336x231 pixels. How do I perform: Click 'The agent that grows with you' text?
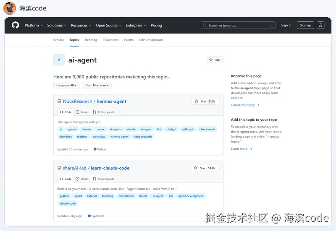click(79, 122)
